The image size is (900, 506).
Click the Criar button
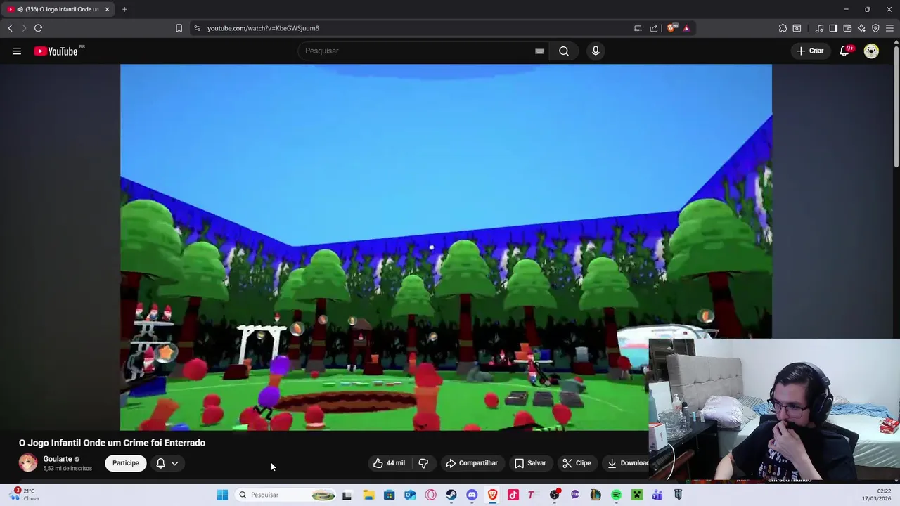point(810,51)
